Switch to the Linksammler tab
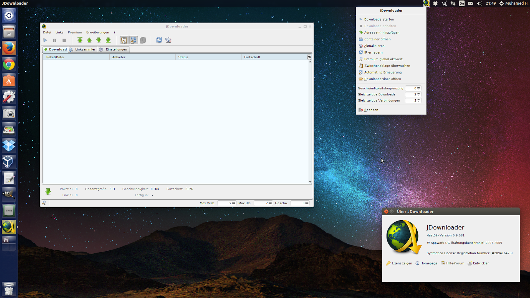This screenshot has width=530, height=298. (83, 49)
